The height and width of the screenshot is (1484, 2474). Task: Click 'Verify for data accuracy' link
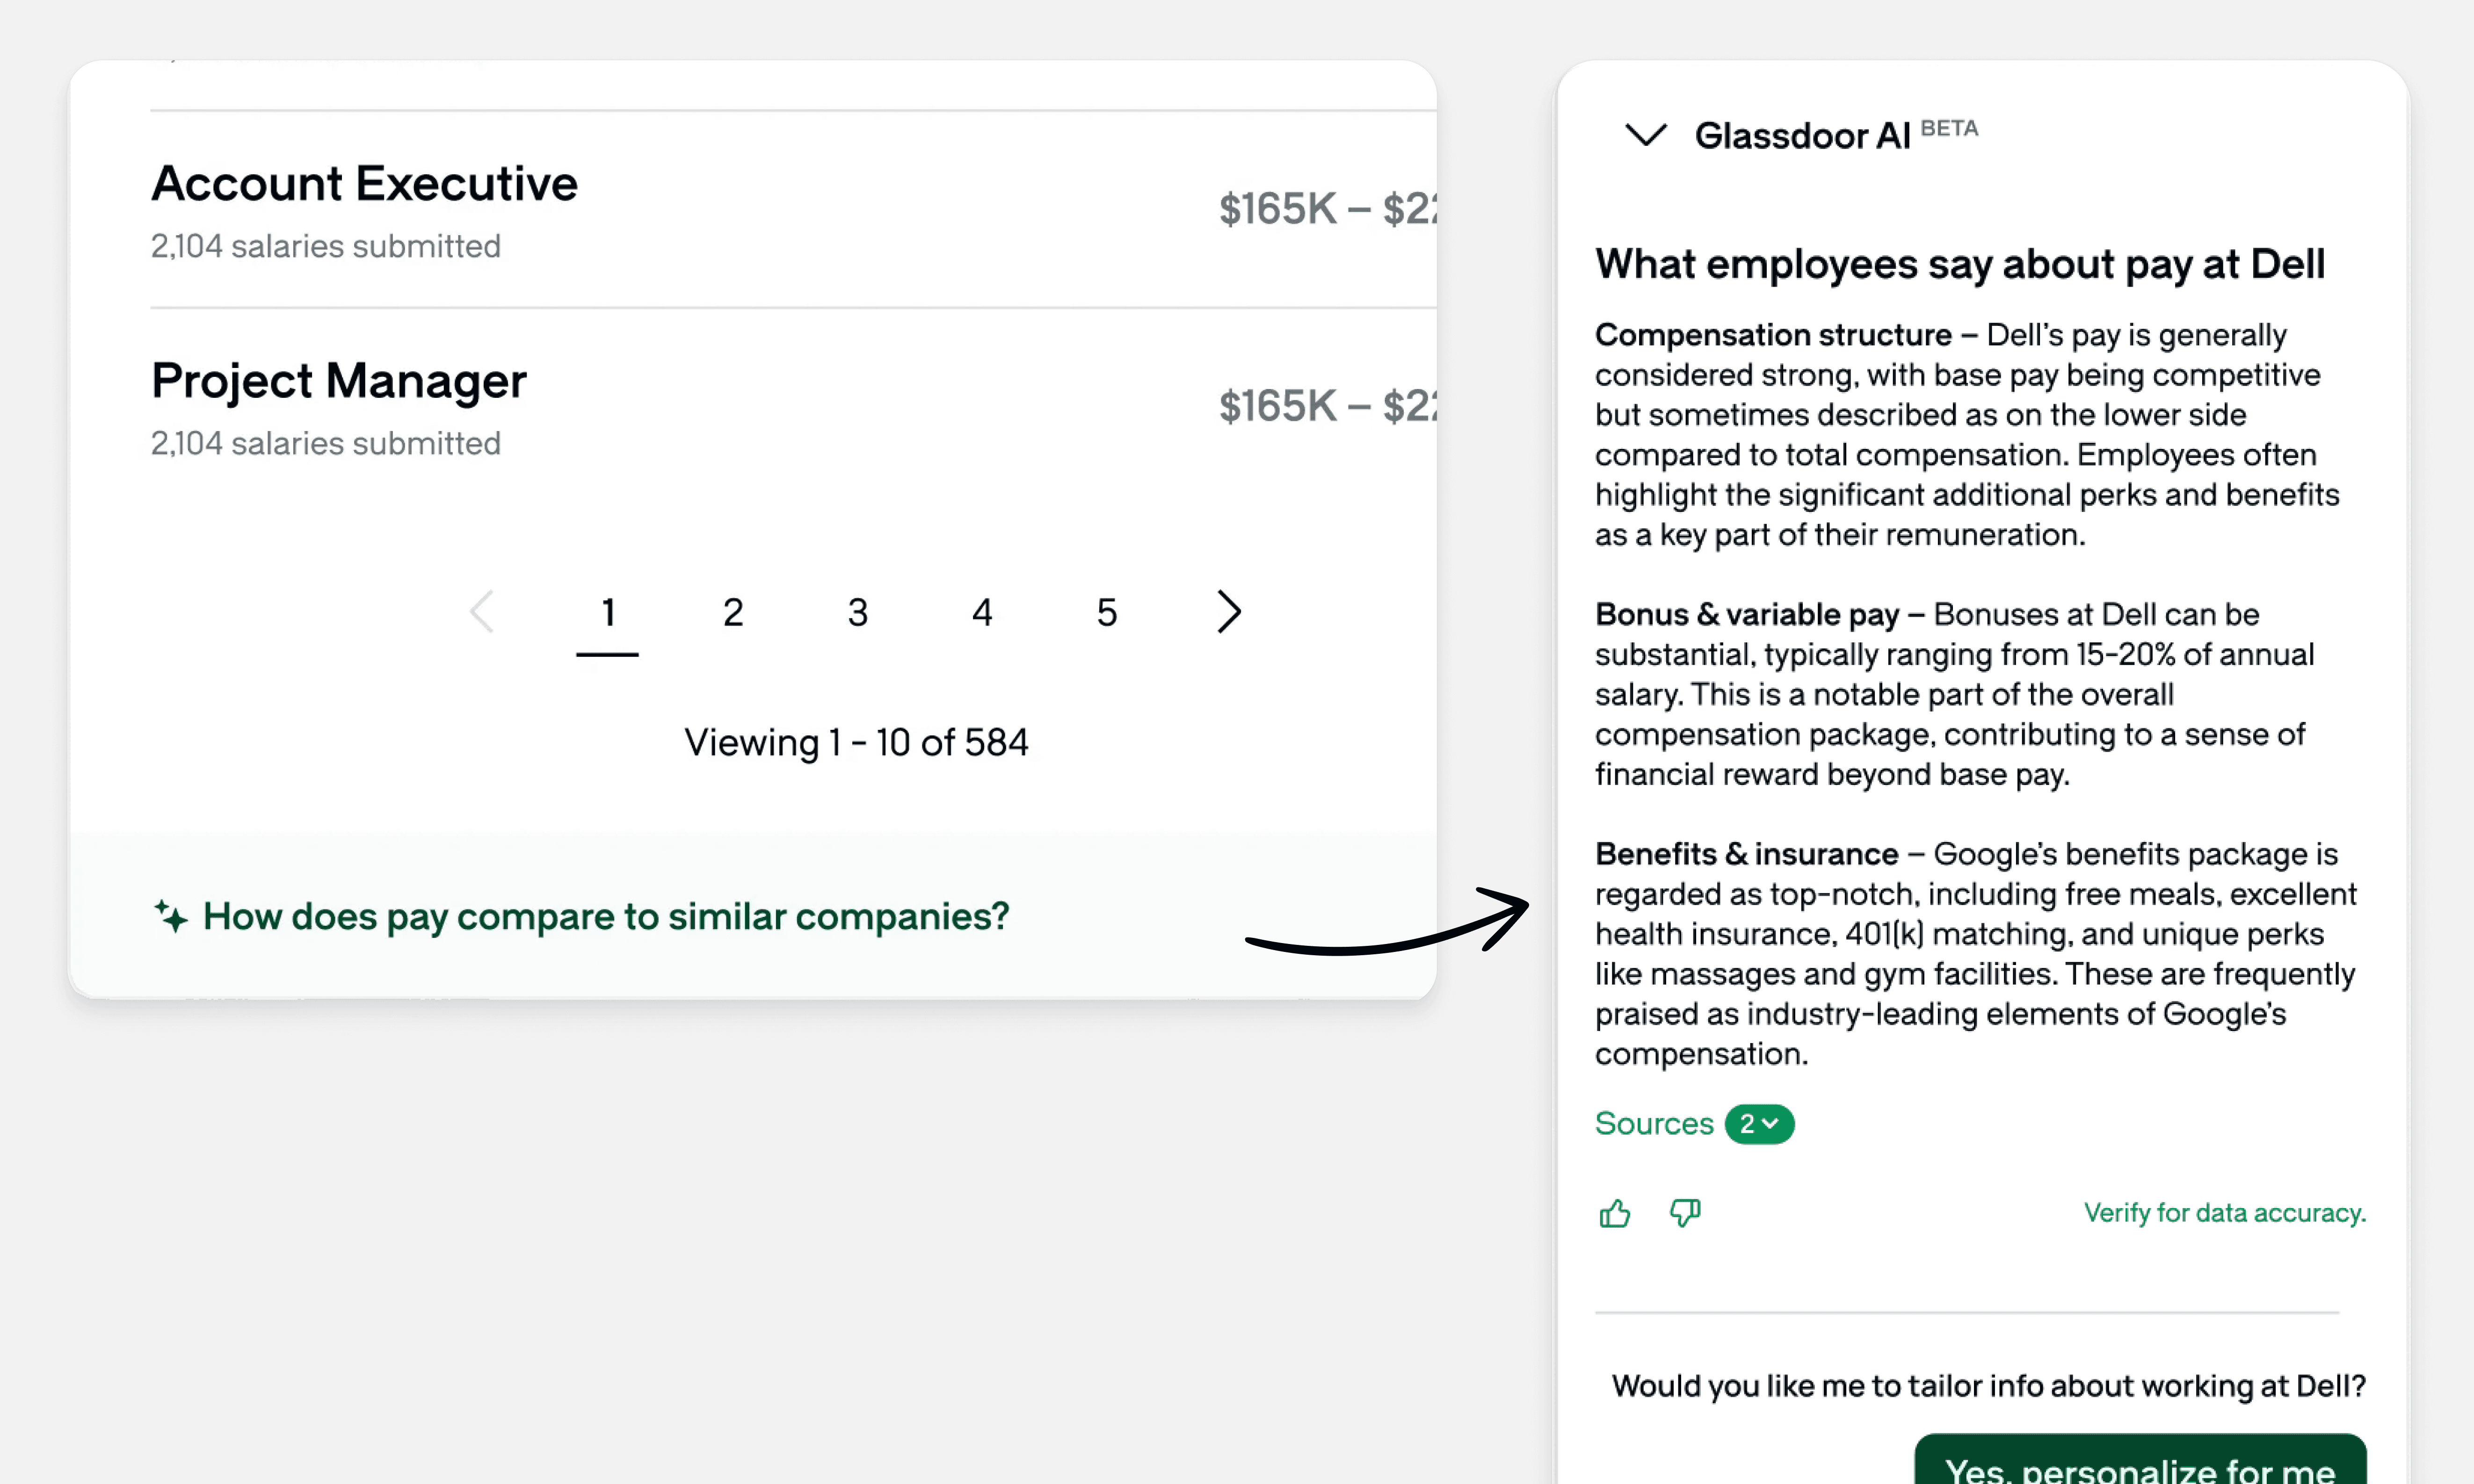pyautogui.click(x=2224, y=1213)
